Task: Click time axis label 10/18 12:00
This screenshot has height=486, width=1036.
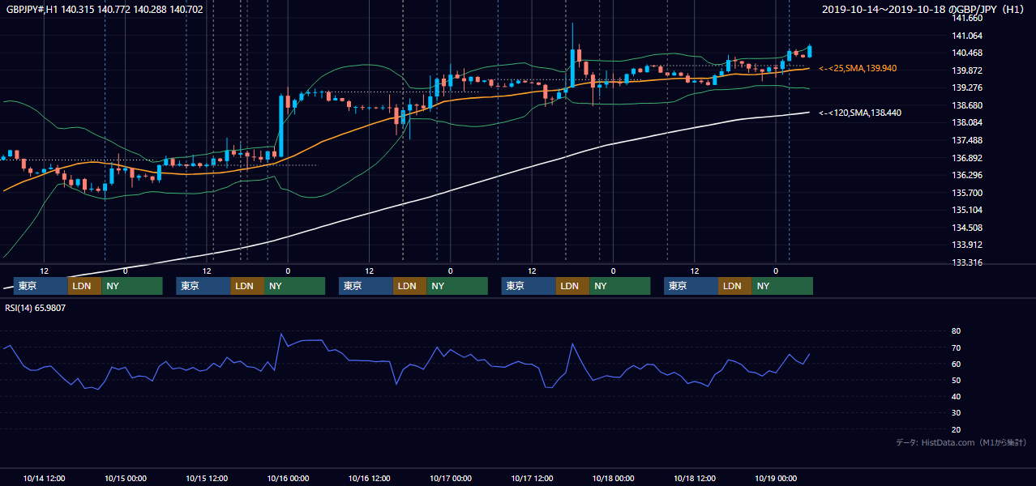Action: pyautogui.click(x=695, y=478)
